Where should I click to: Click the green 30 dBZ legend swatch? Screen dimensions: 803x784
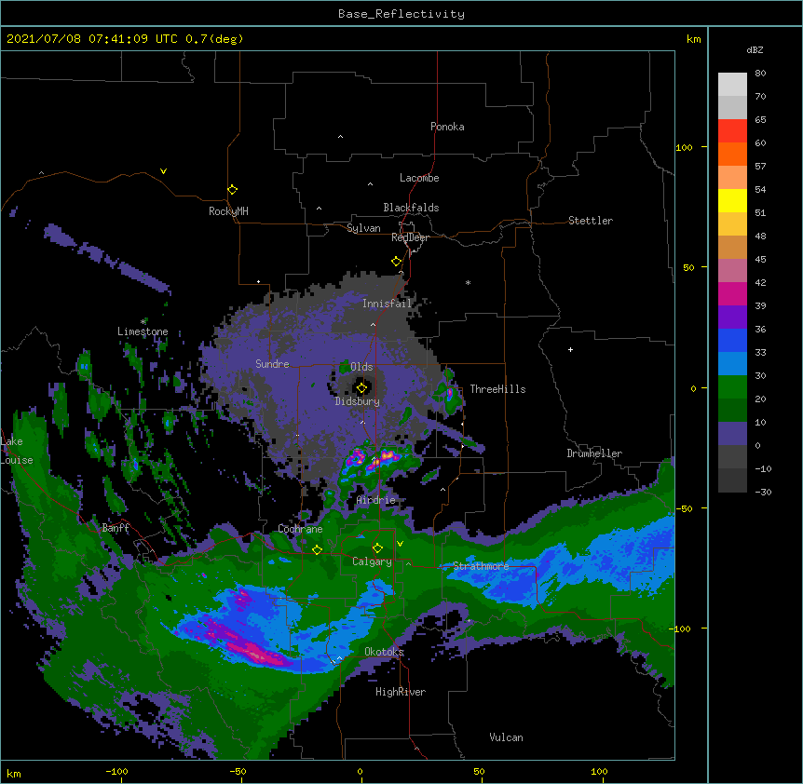(x=732, y=386)
